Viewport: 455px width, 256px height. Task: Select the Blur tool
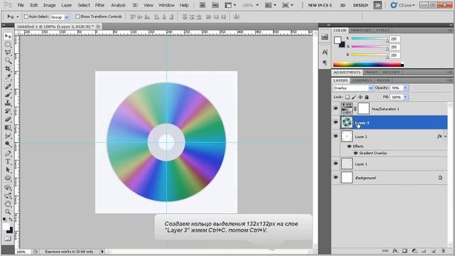[8, 136]
